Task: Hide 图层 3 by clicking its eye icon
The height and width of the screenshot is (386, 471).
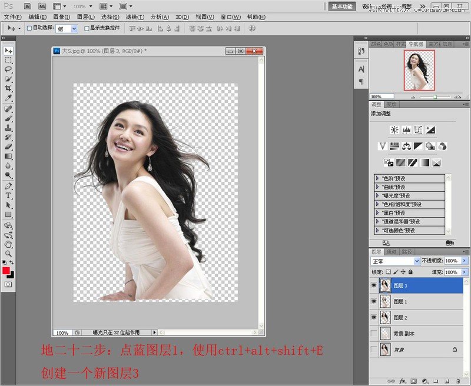Action: coord(374,285)
